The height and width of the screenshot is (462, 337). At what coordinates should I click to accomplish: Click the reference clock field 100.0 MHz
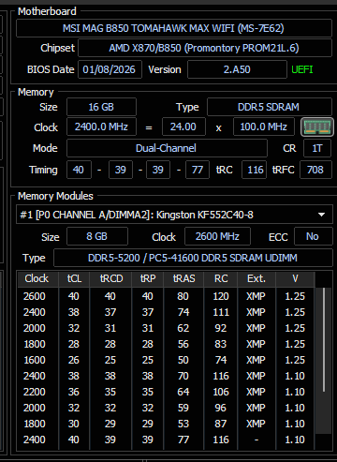(264, 127)
